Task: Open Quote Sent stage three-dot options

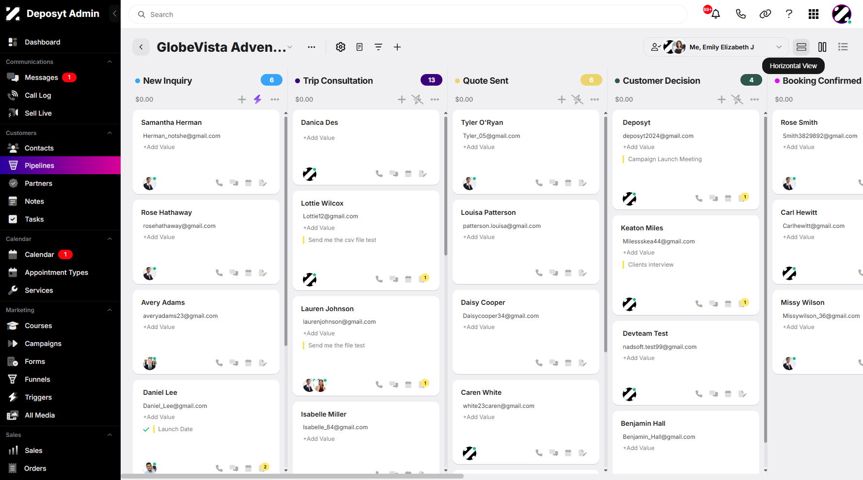Action: click(x=595, y=99)
